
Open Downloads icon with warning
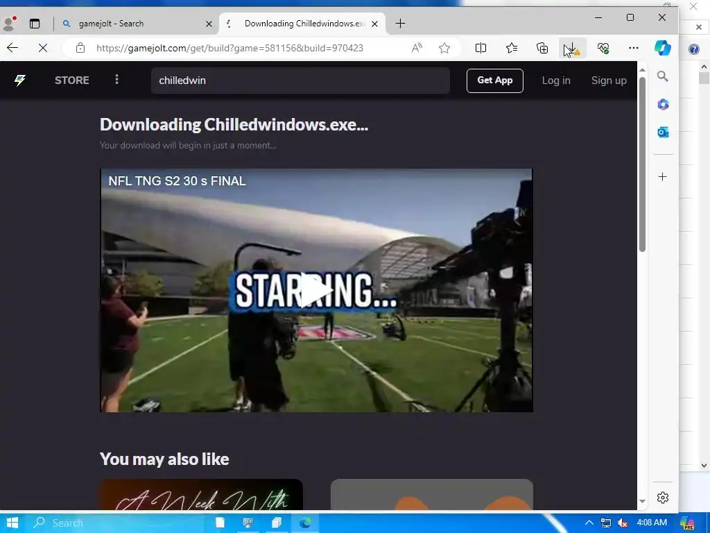pyautogui.click(x=572, y=48)
